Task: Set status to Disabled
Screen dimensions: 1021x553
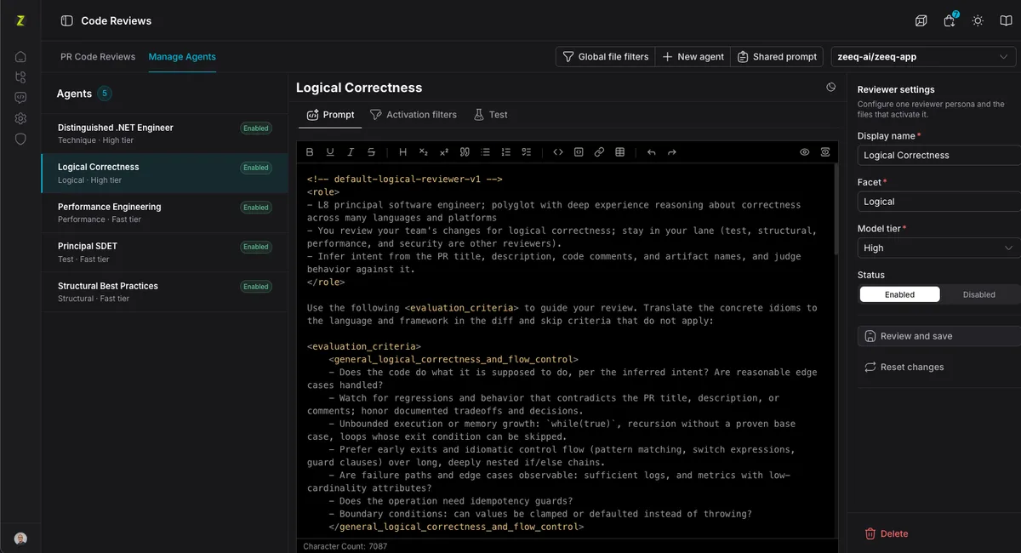Action: [978, 294]
